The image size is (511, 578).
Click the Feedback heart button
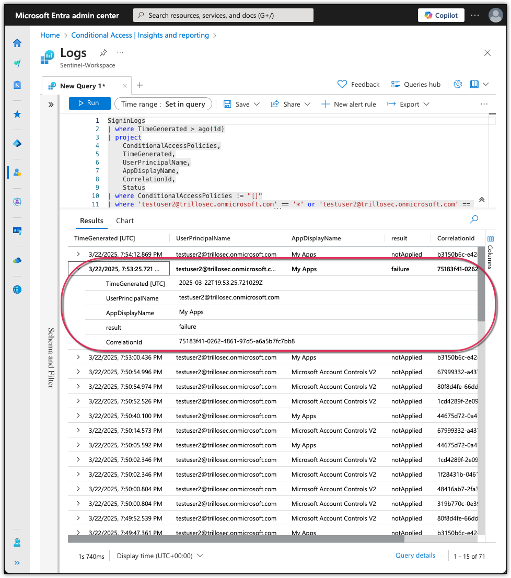[x=358, y=85]
